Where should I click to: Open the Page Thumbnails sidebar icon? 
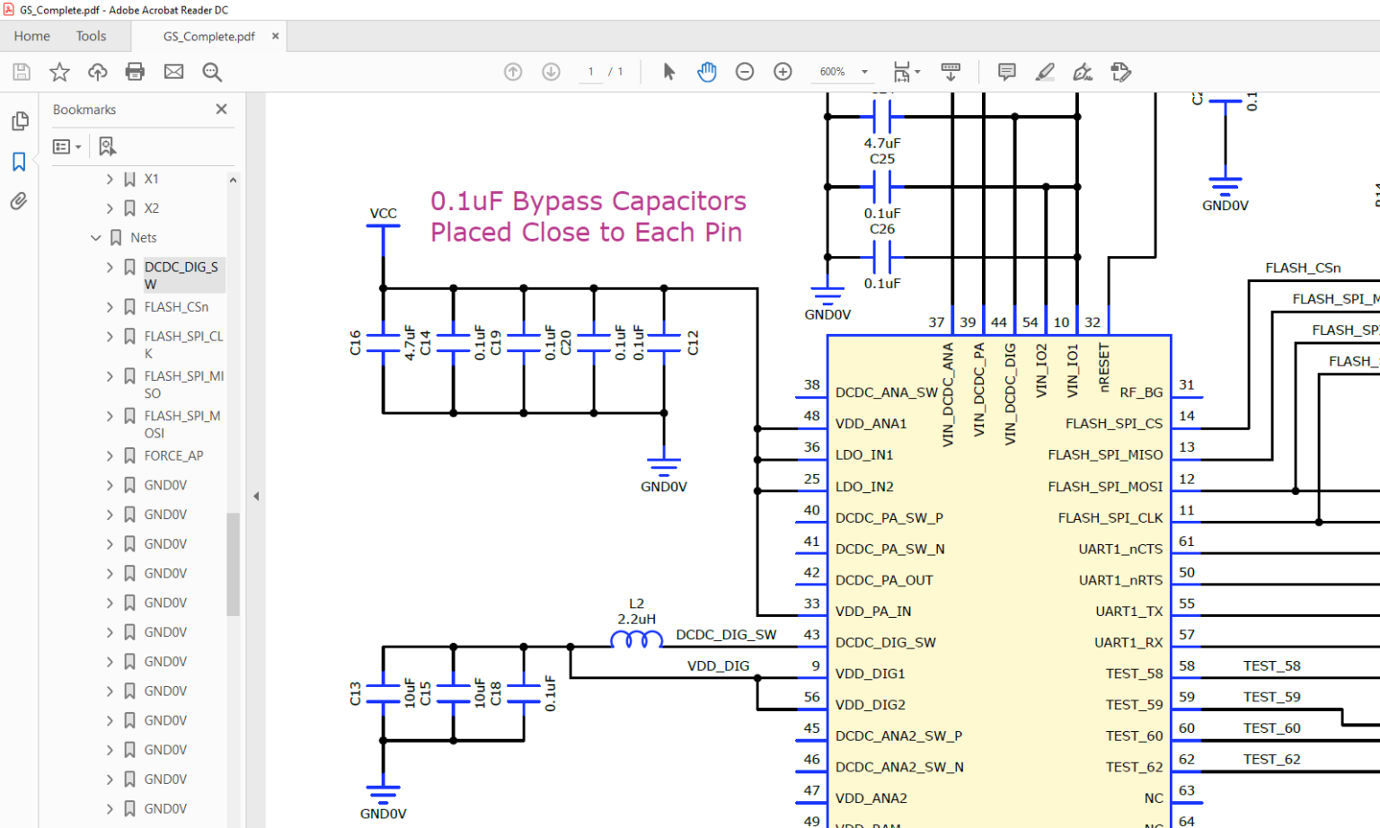click(x=19, y=120)
